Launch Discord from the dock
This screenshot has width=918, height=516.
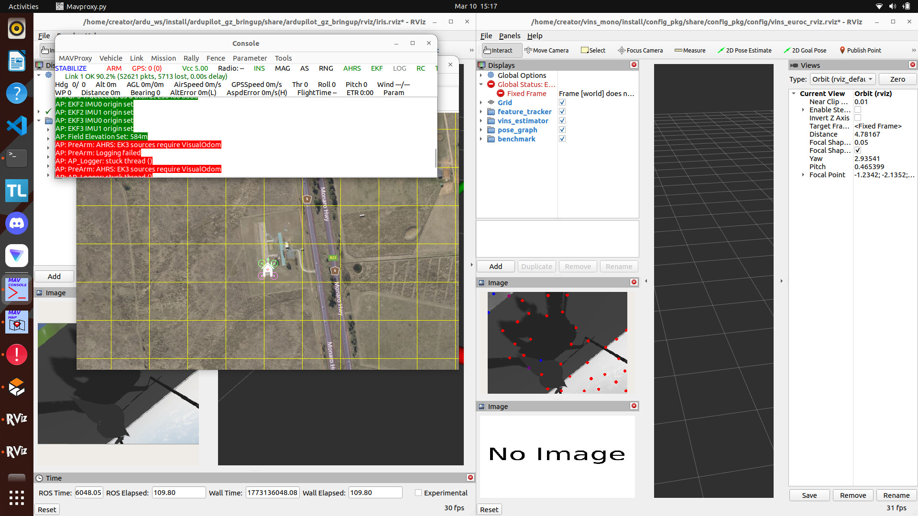[17, 223]
